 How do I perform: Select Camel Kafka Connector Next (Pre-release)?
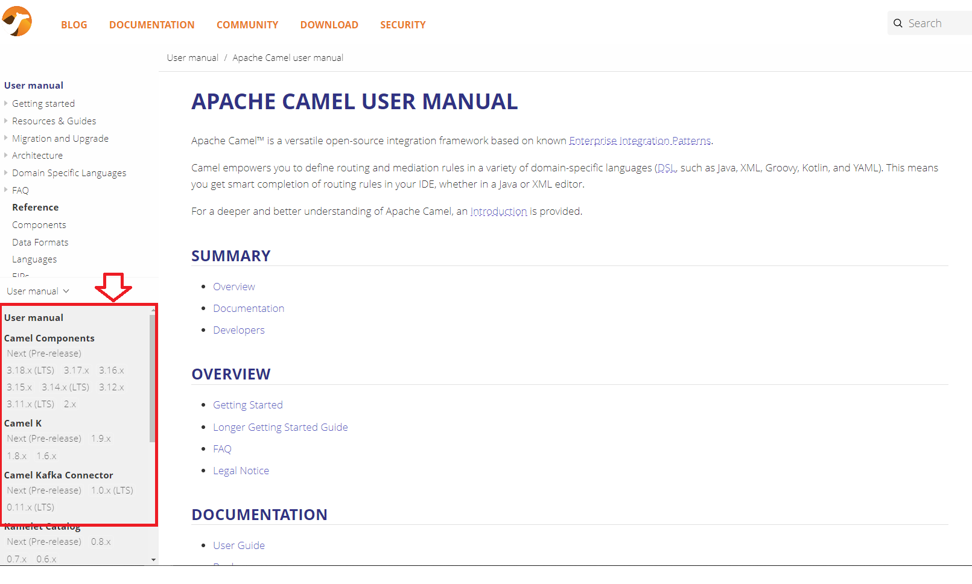coord(44,490)
